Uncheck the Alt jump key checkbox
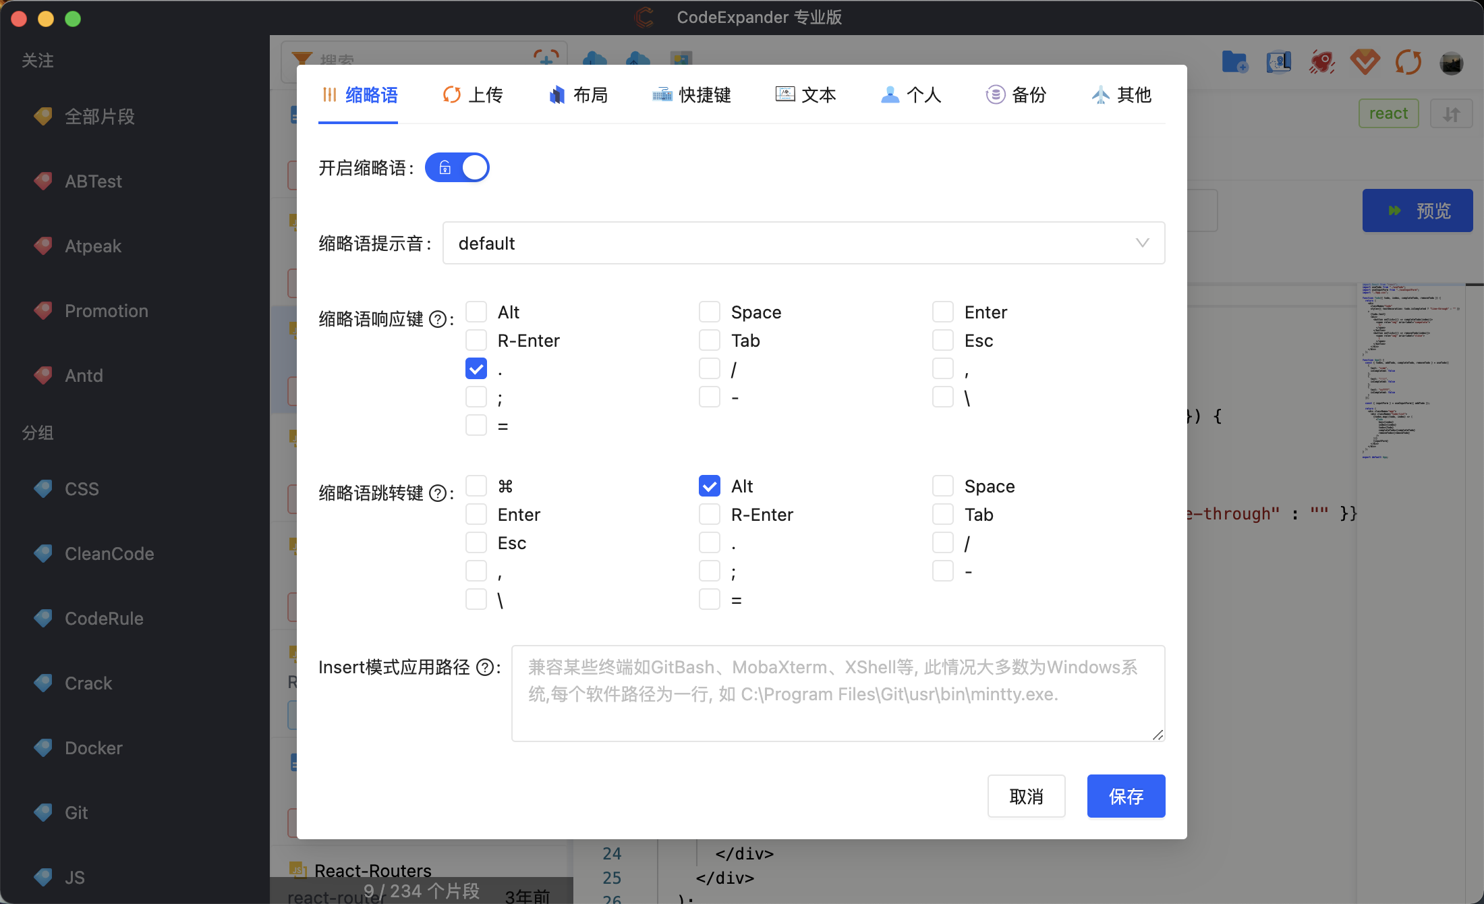The height and width of the screenshot is (904, 1484). (x=710, y=486)
